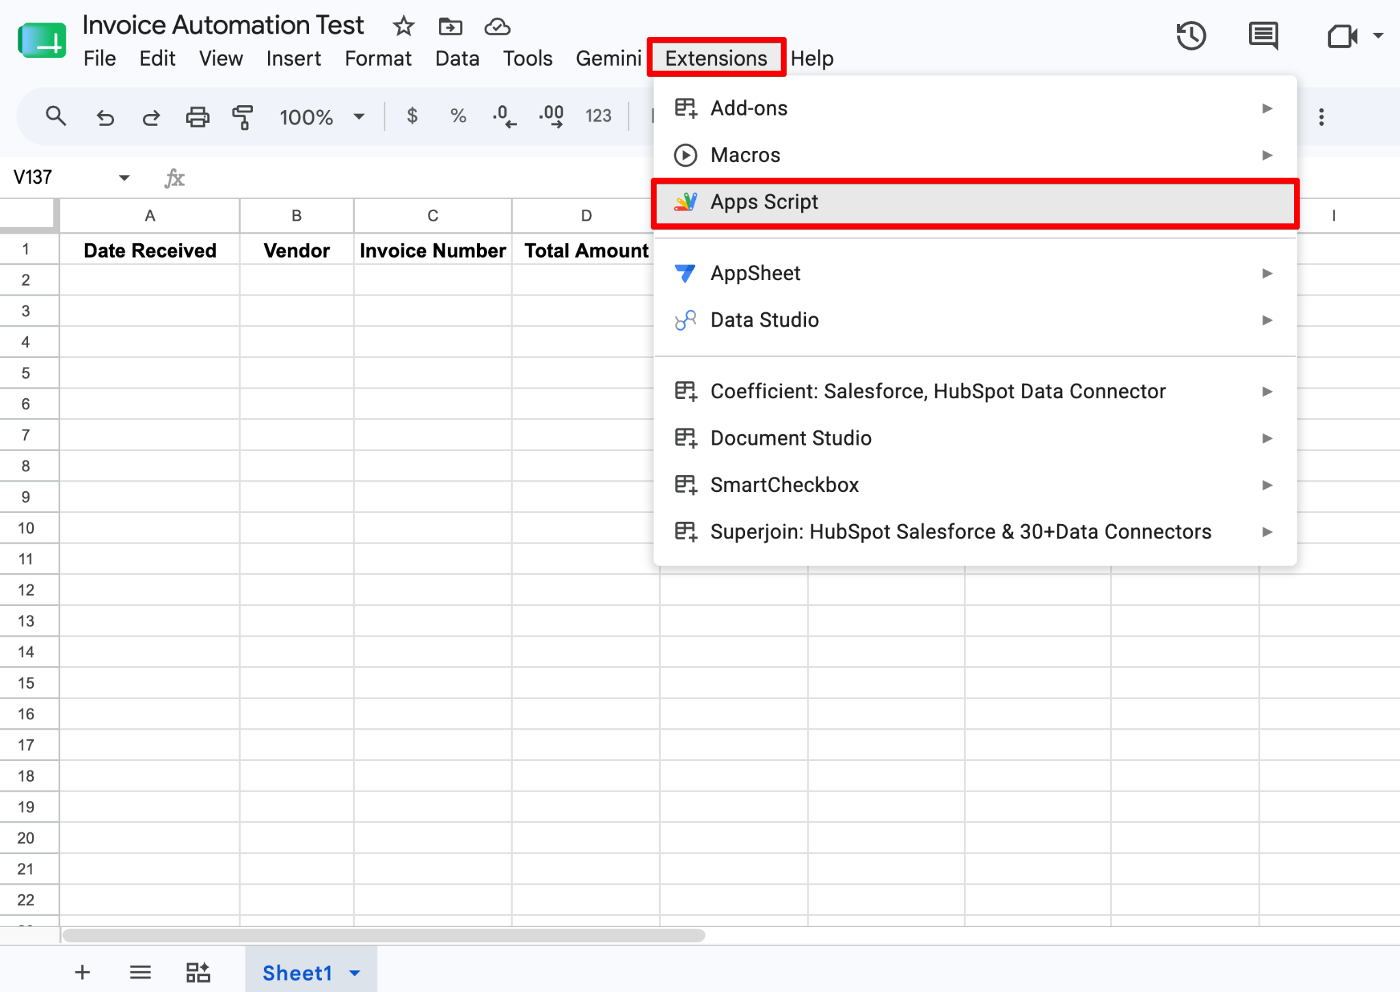Viewport: 1400px width, 992px height.
Task: Open the Help menu
Action: (x=812, y=59)
